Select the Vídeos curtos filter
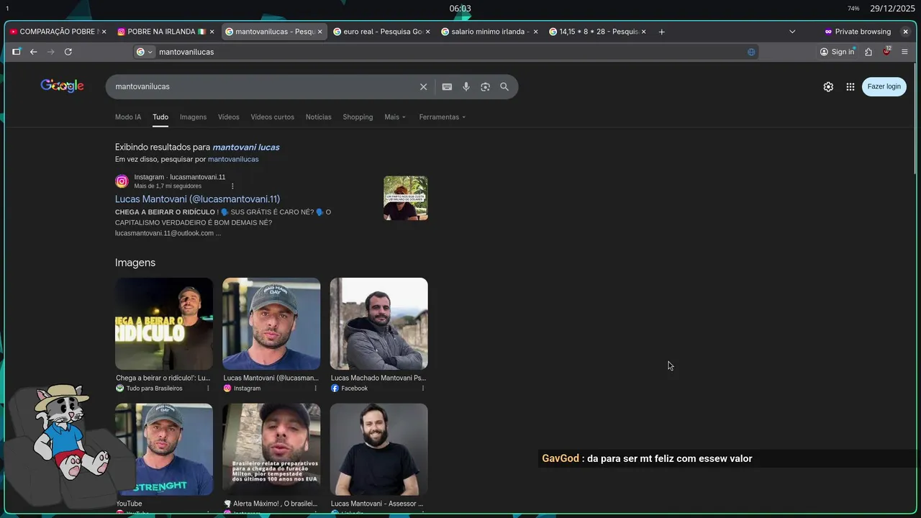This screenshot has height=518, width=921. [272, 117]
